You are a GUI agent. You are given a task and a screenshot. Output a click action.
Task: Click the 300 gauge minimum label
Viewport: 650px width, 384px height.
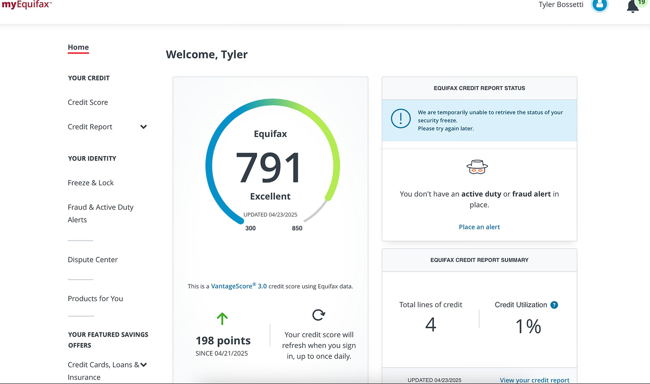coord(250,228)
